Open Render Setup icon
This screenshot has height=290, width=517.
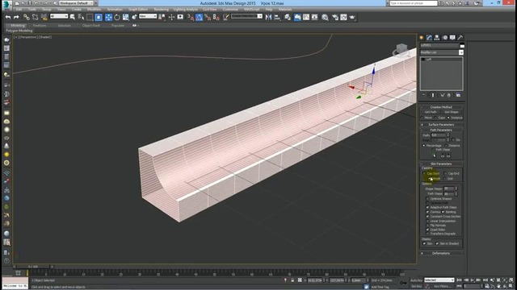point(335,17)
